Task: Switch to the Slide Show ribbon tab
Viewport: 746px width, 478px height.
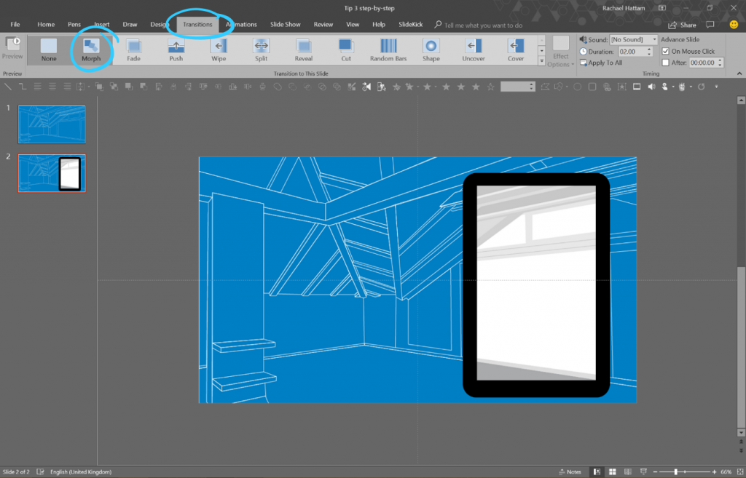Action: tap(285, 24)
